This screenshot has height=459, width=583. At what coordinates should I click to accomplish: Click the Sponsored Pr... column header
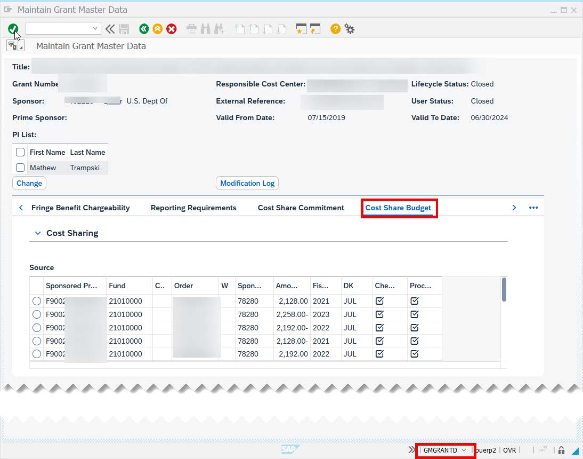pos(75,286)
